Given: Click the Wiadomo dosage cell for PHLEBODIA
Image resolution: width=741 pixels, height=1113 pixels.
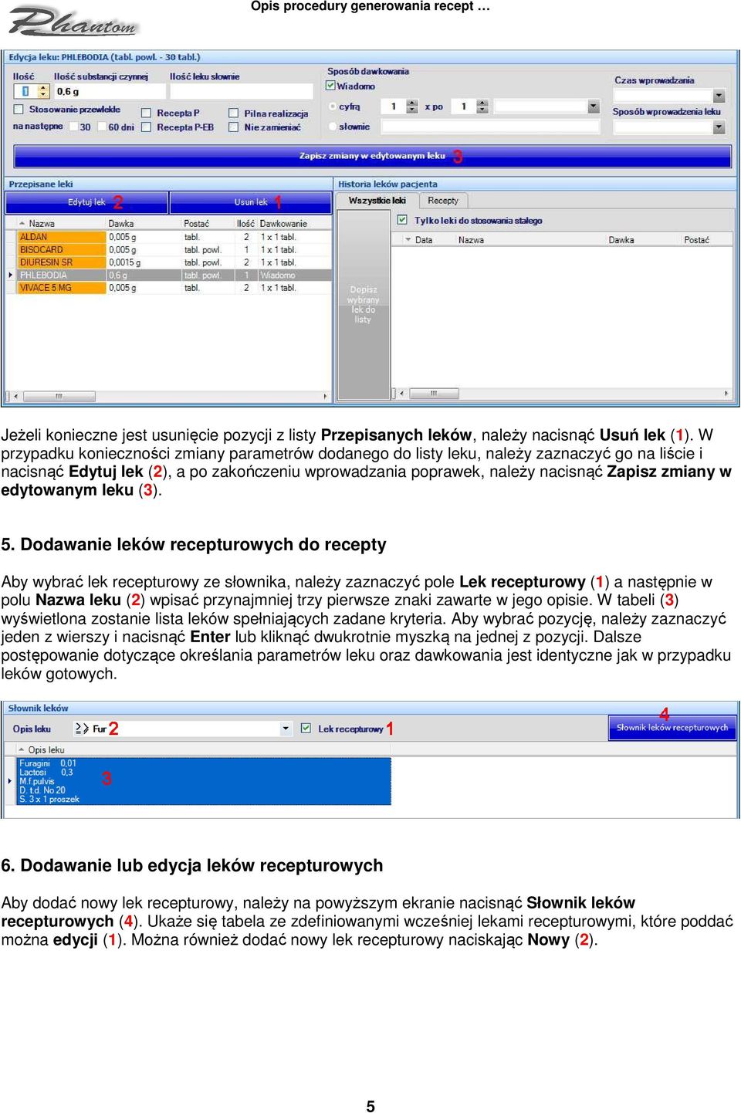Looking at the screenshot, I should click(x=294, y=275).
